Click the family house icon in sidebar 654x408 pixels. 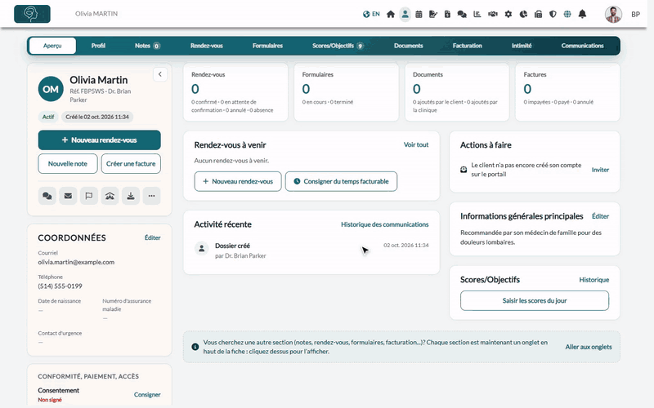pos(110,196)
